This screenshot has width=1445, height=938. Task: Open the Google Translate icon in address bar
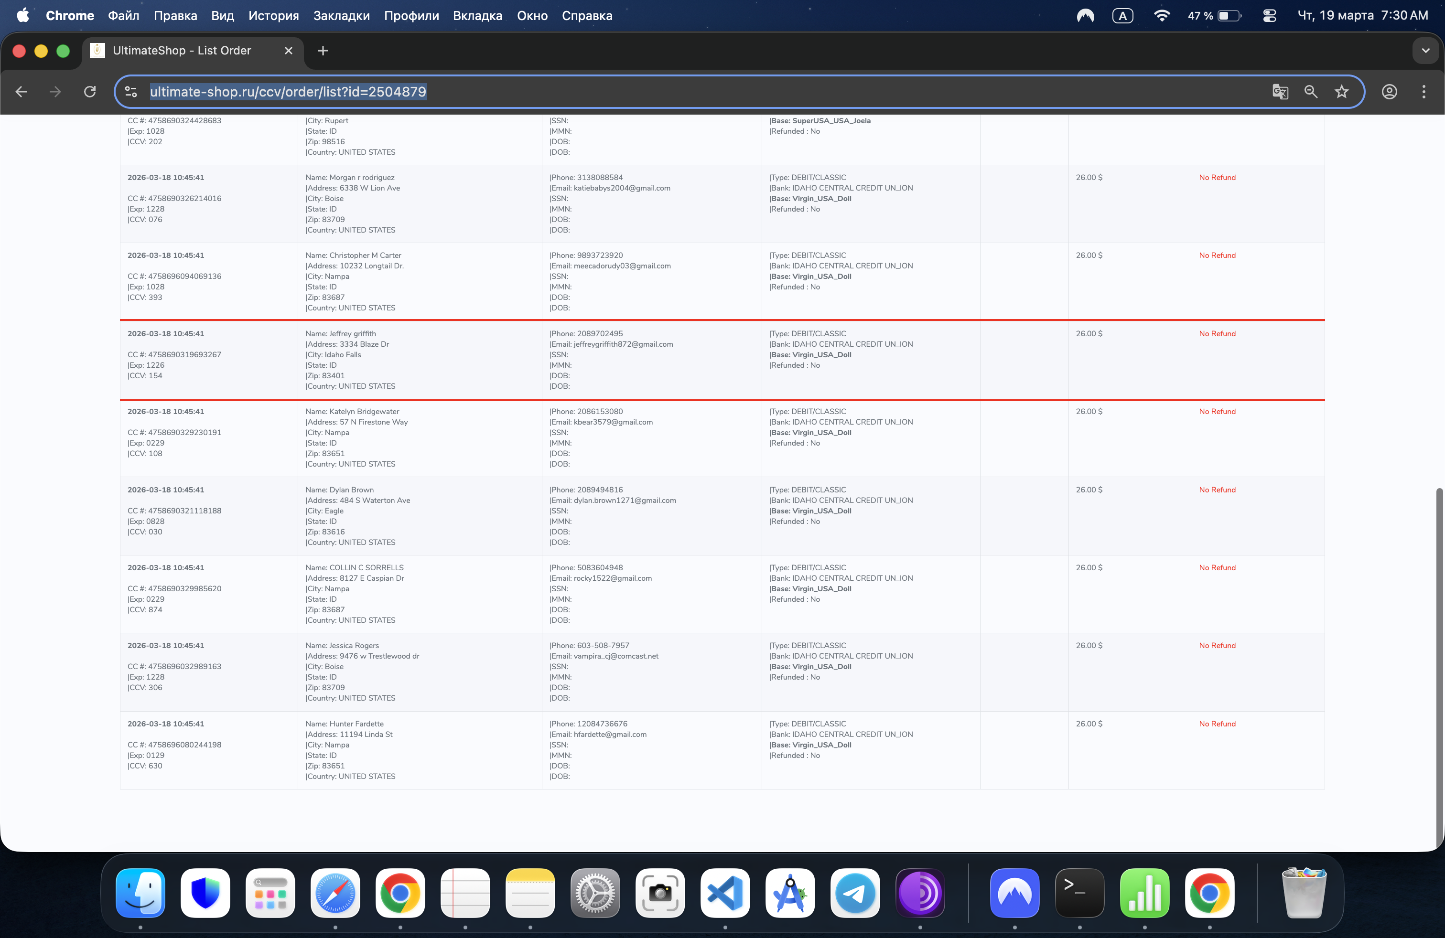tap(1280, 92)
